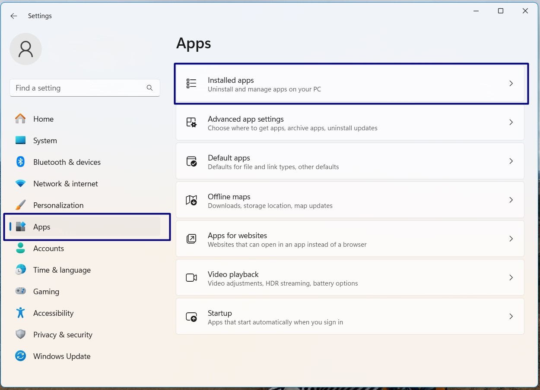Click the Network & internet Wi-Fi icon
Viewport: 540px width, 390px height.
[x=20, y=184]
